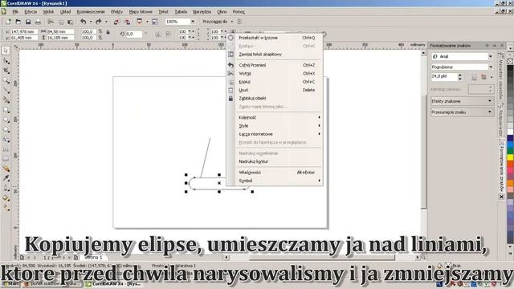Increase font size with stepper up arrow

[x=459, y=75]
